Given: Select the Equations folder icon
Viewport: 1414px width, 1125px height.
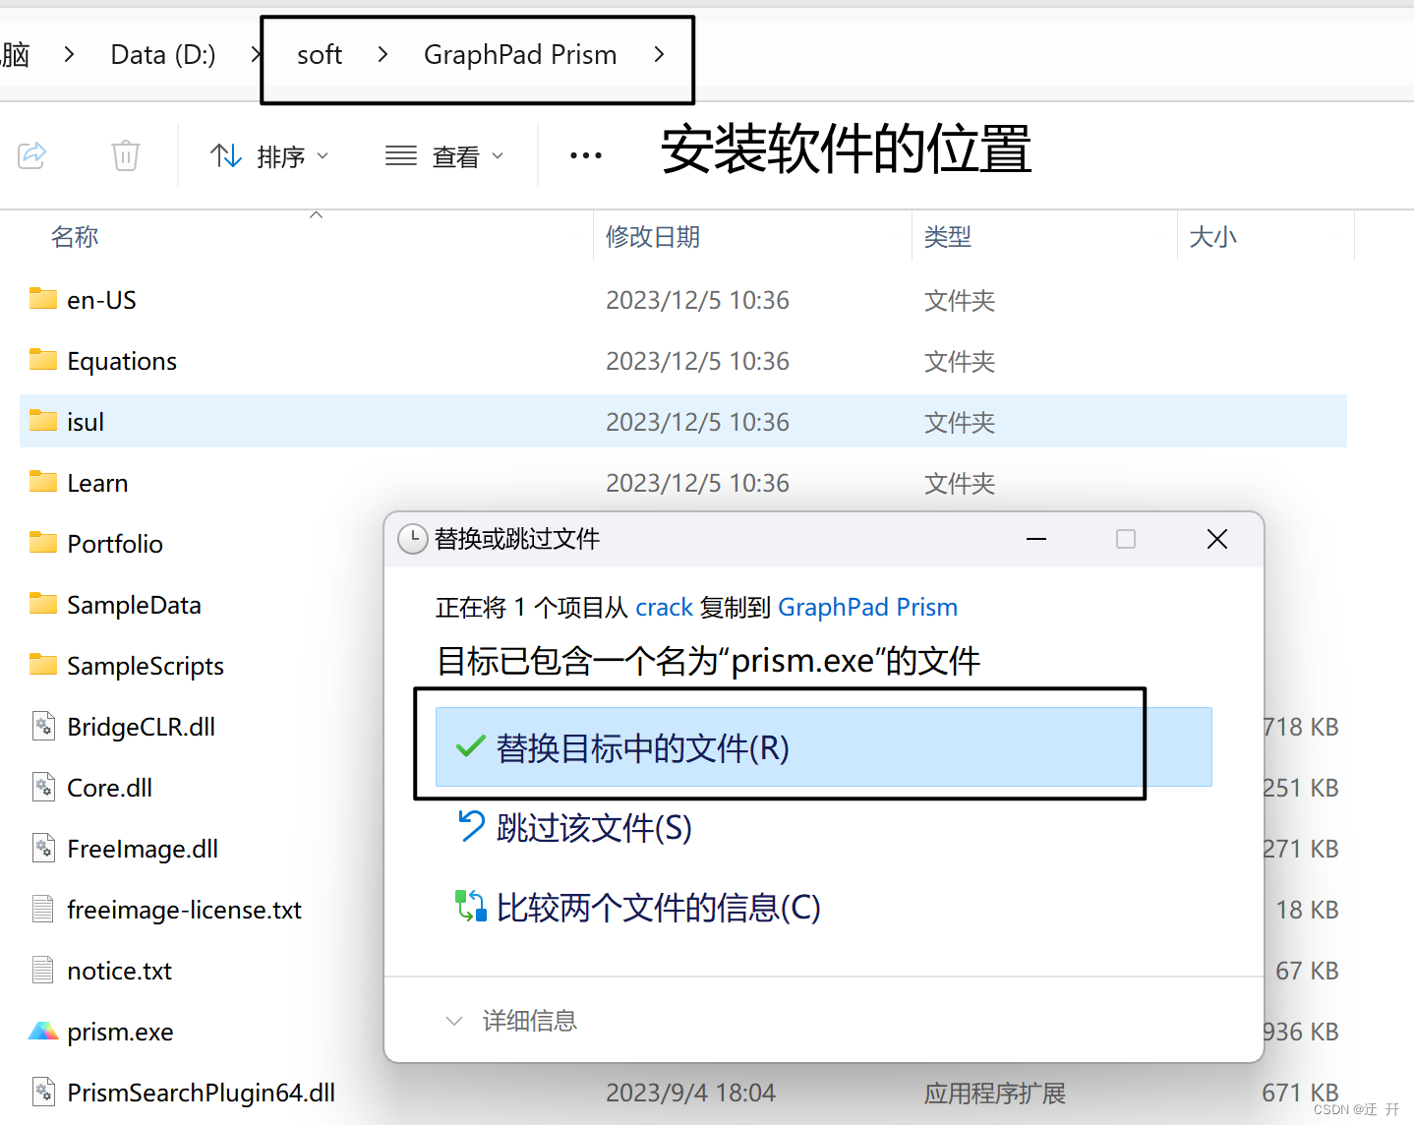Looking at the screenshot, I should pyautogui.click(x=43, y=360).
